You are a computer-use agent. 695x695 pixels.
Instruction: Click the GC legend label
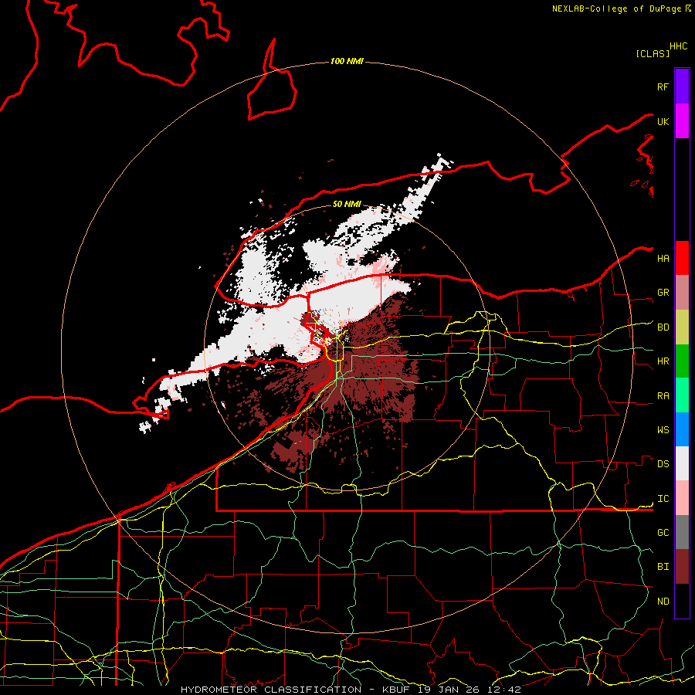click(663, 533)
